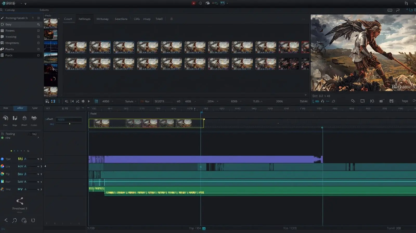416x233 pixels.
Task: Click the Share icon above Firesheat
Action: coord(20,201)
